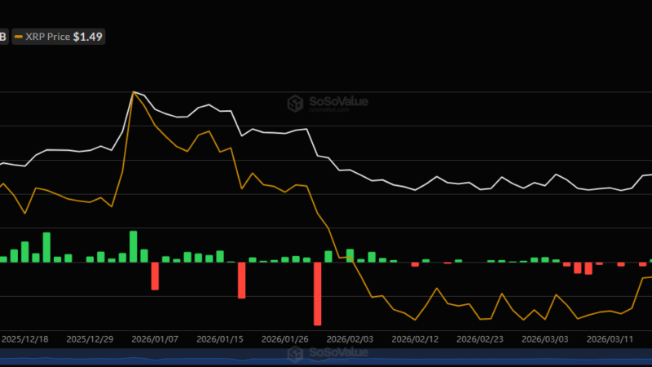Click the 2026/02/03 date axis label
The width and height of the screenshot is (652, 367).
[x=350, y=339]
